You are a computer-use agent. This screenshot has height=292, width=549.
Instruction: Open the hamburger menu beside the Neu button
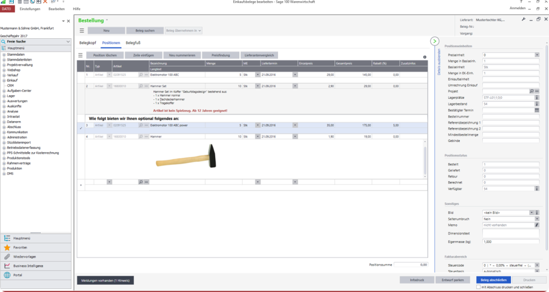(x=82, y=31)
